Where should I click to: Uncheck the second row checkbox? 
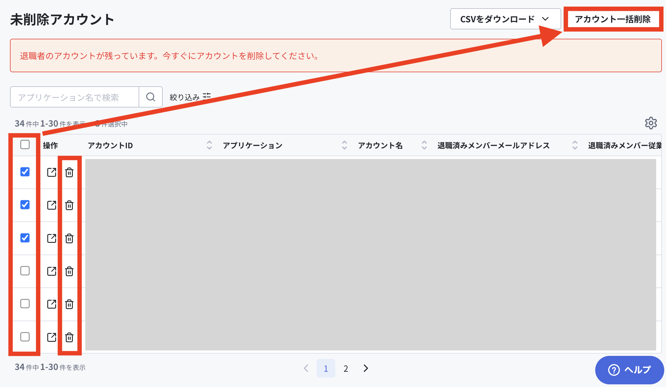point(25,205)
